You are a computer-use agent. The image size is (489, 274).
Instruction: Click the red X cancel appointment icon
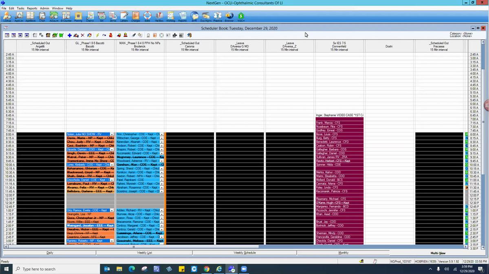[82, 35]
